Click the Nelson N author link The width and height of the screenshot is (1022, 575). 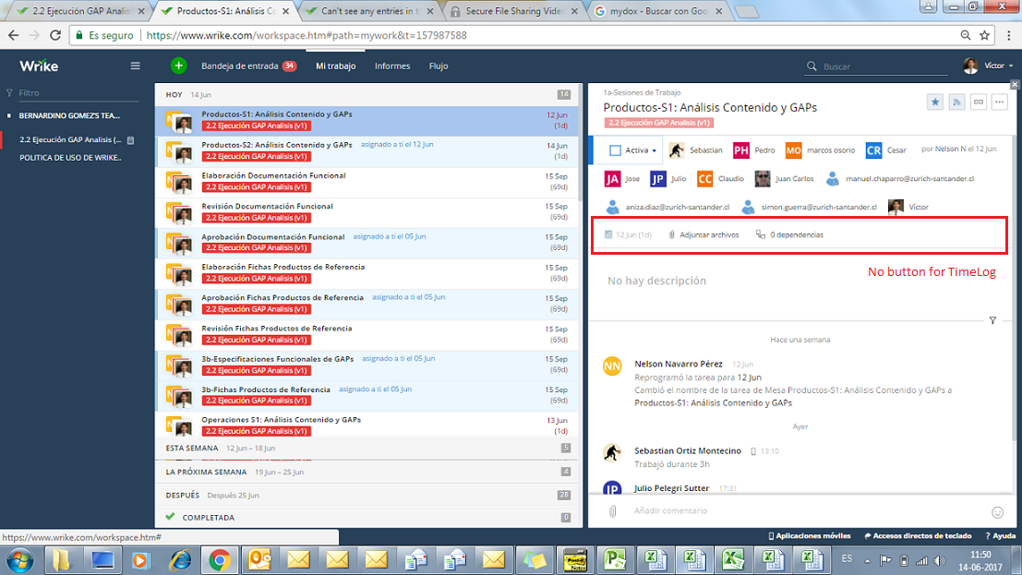click(x=950, y=150)
